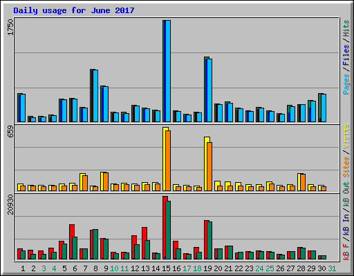This screenshot has height=276, width=354.
Task: Click day label 27 on the x-axis
Action: (290, 268)
